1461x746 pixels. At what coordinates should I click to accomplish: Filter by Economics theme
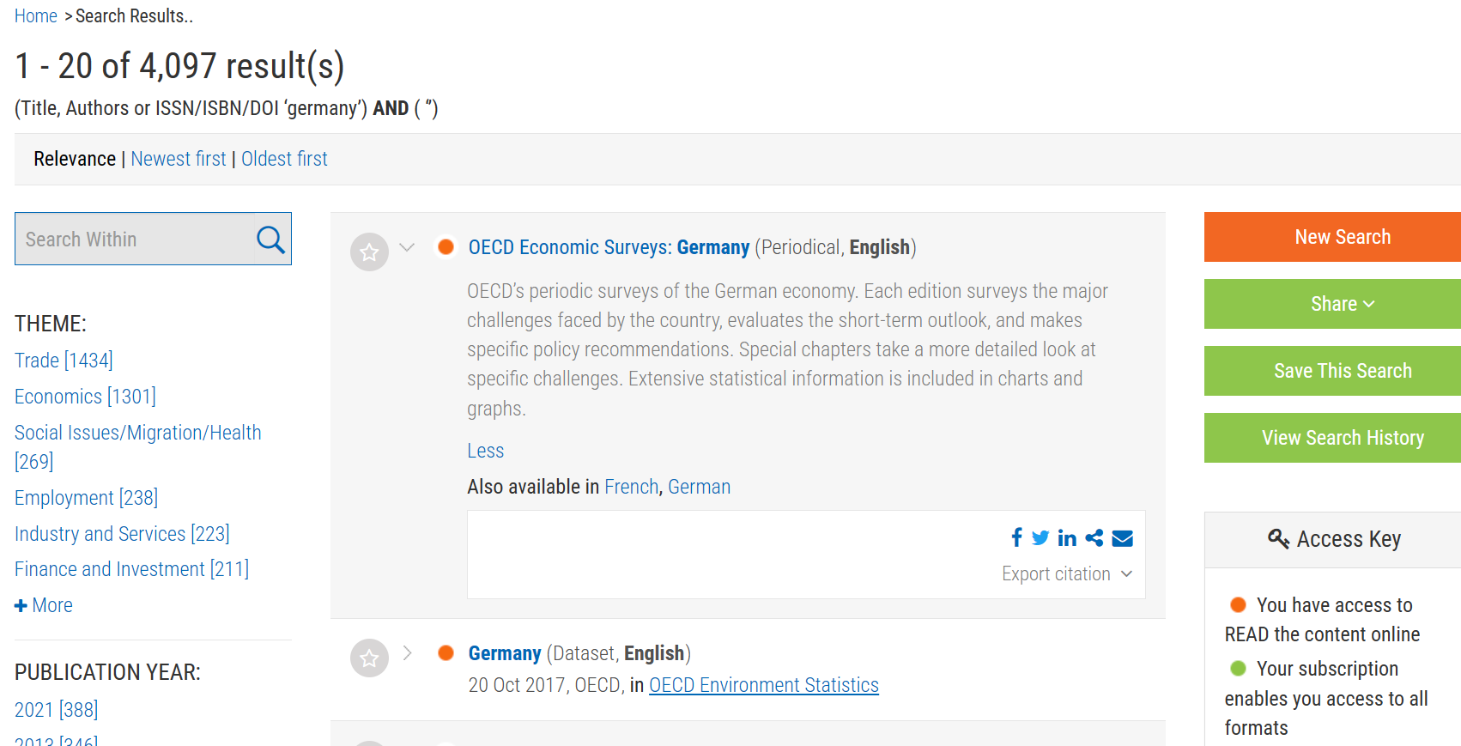(x=85, y=397)
